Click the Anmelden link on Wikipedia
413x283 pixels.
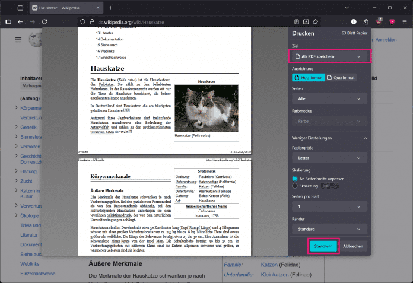(386, 40)
